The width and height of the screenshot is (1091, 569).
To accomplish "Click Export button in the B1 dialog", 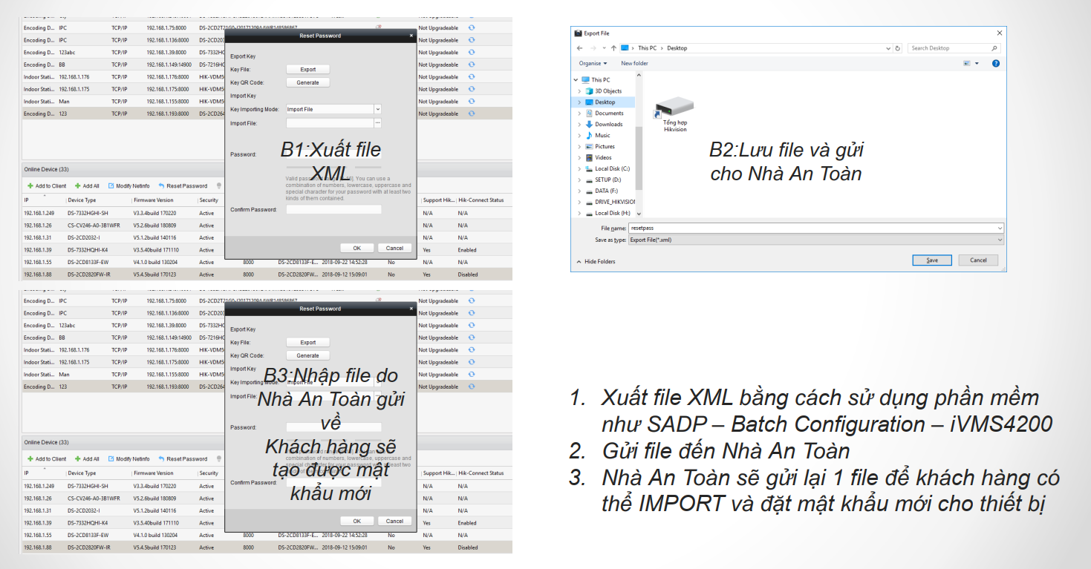I will click(307, 70).
